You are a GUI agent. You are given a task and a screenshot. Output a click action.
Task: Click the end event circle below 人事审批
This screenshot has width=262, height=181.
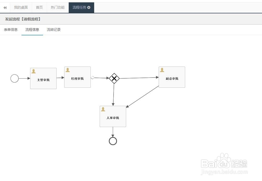(x=113, y=141)
